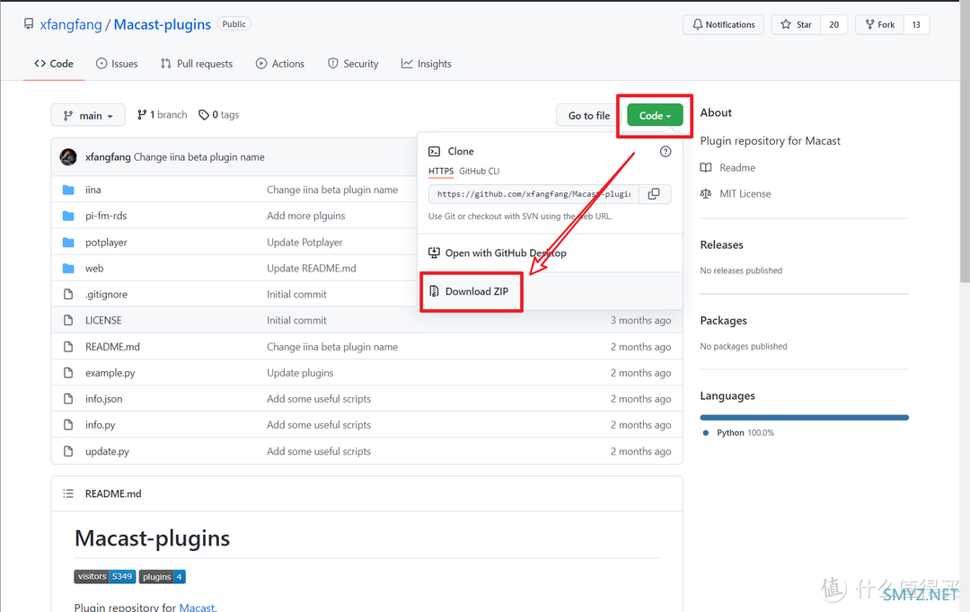Open the Readme link in About sidebar

pos(727,168)
